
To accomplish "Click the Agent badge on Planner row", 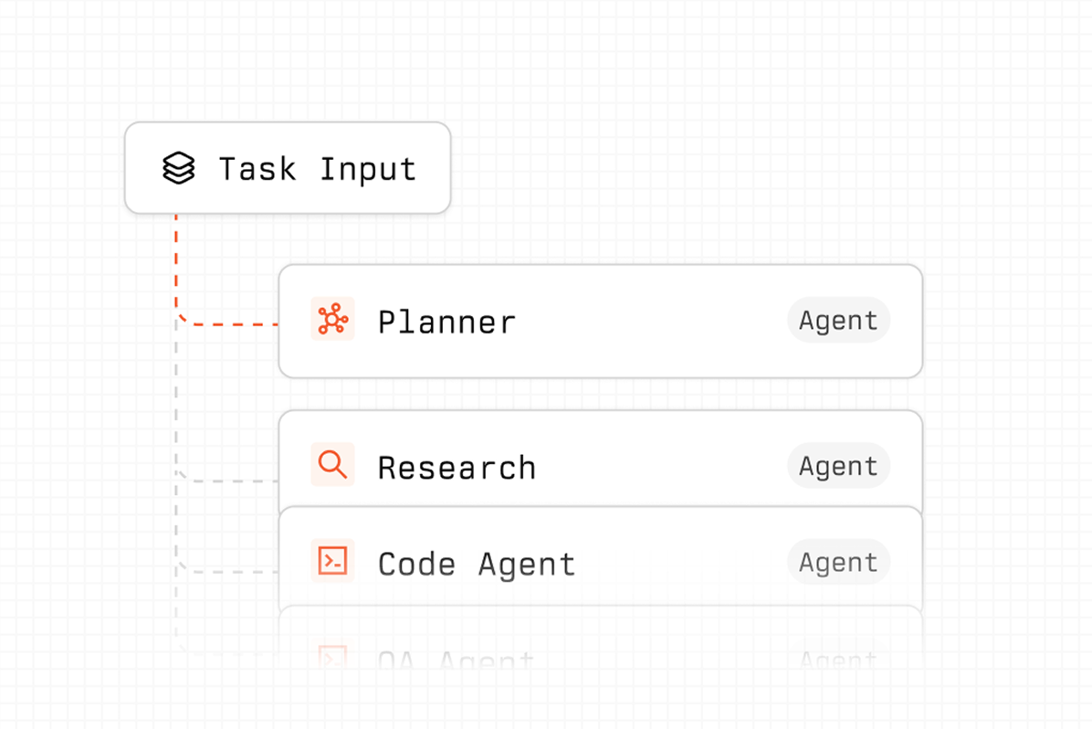I will point(838,321).
